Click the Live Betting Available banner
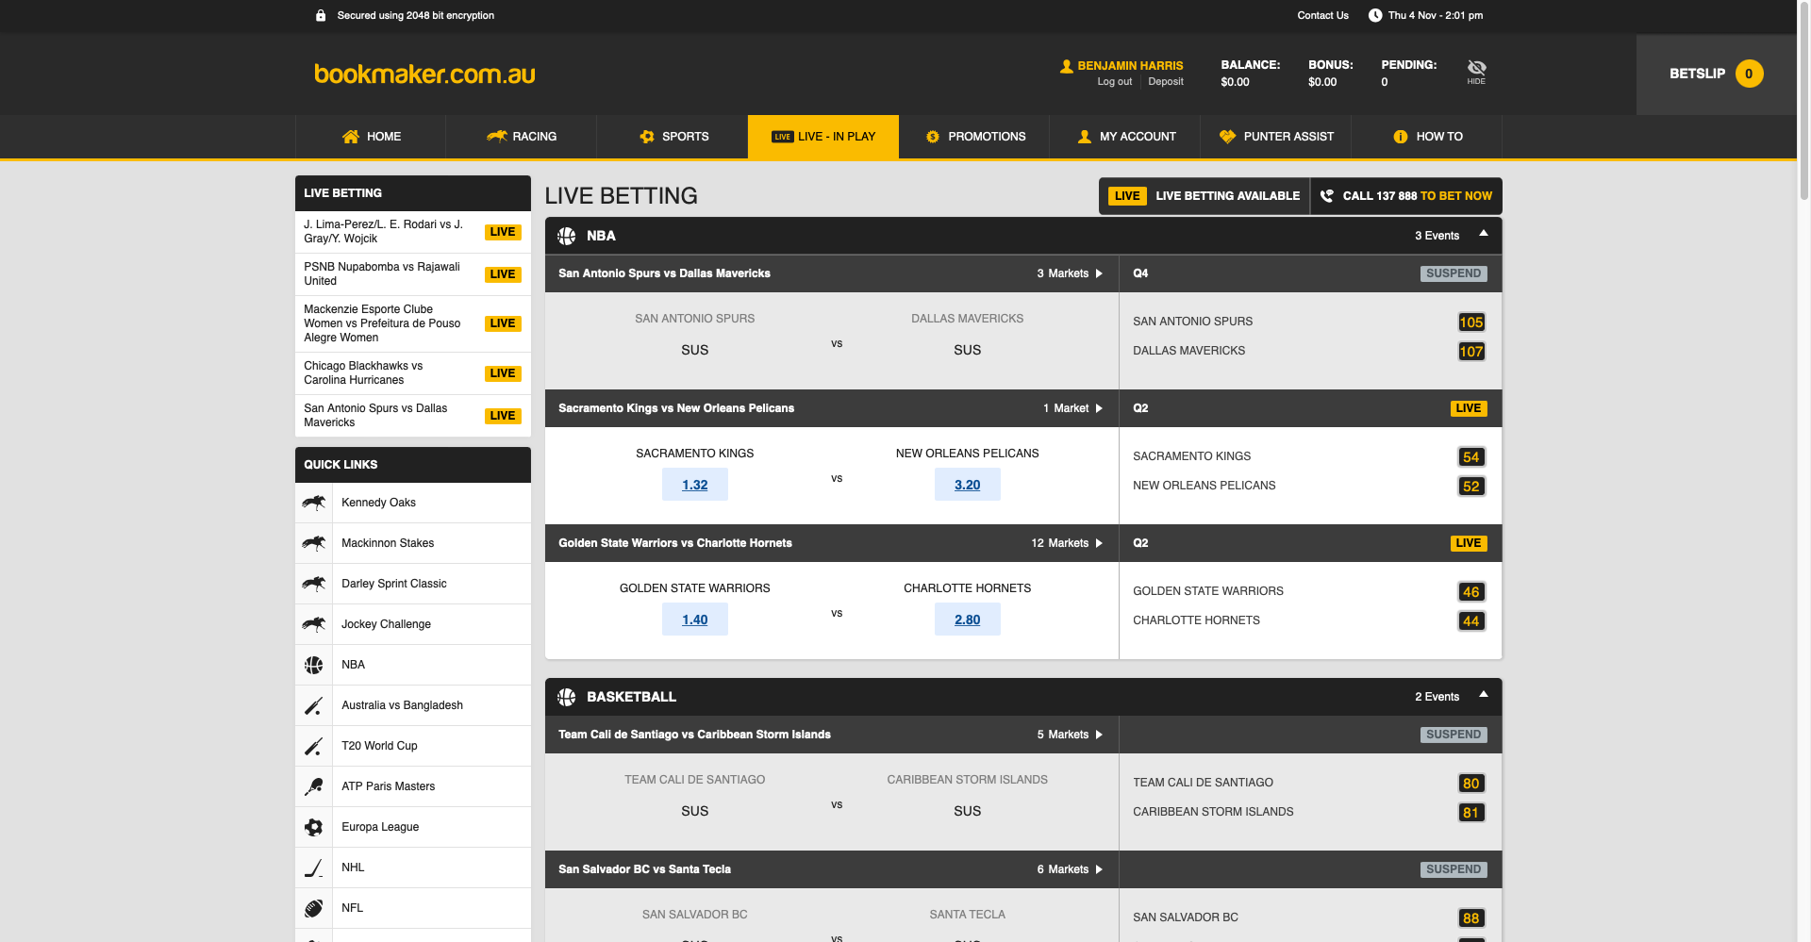 tap(1205, 196)
